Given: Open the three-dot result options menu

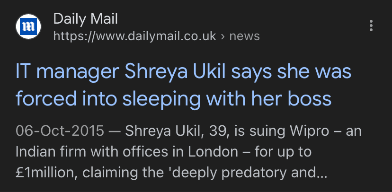Looking at the screenshot, I should click(x=371, y=26).
